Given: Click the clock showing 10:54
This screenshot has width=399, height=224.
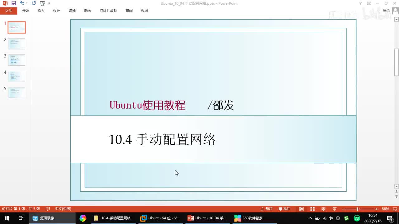Looking at the screenshot, I should pos(373,216).
